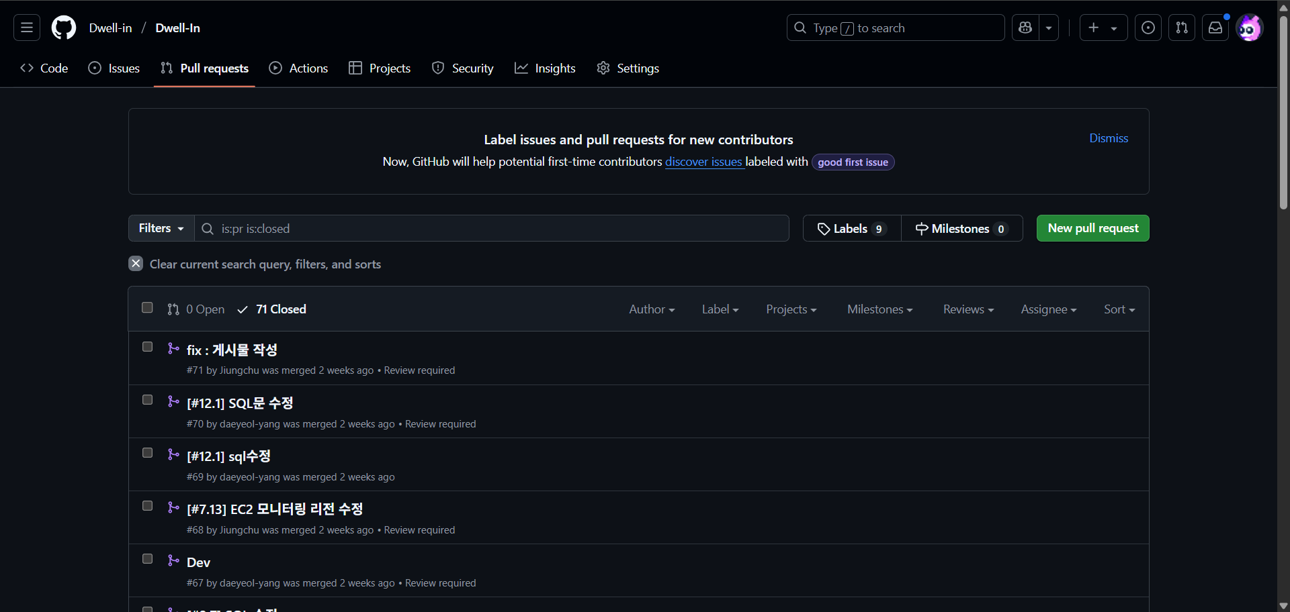Click the scrollbar down arrow
The height and width of the screenshot is (612, 1290).
pyautogui.click(x=1283, y=606)
